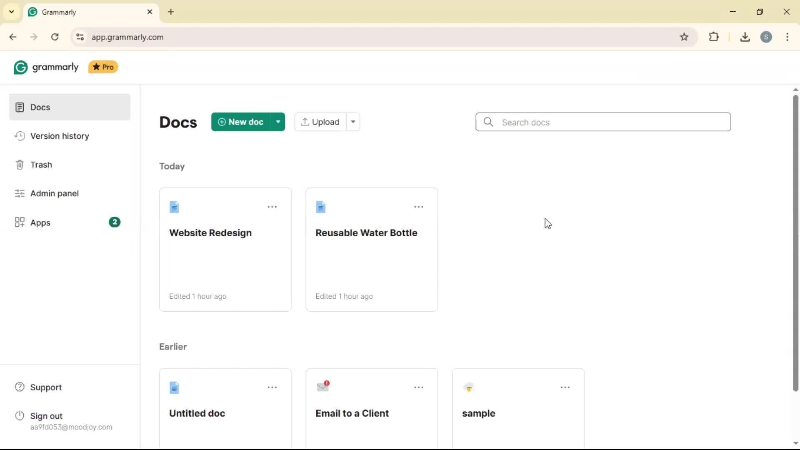This screenshot has width=800, height=450.
Task: Click the Search docs input field
Action: point(612,122)
